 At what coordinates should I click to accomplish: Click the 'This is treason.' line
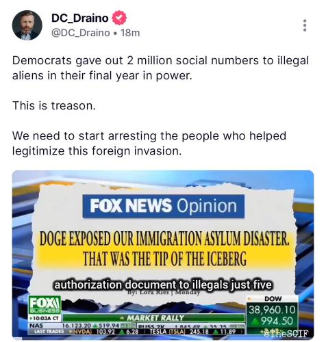tap(54, 105)
